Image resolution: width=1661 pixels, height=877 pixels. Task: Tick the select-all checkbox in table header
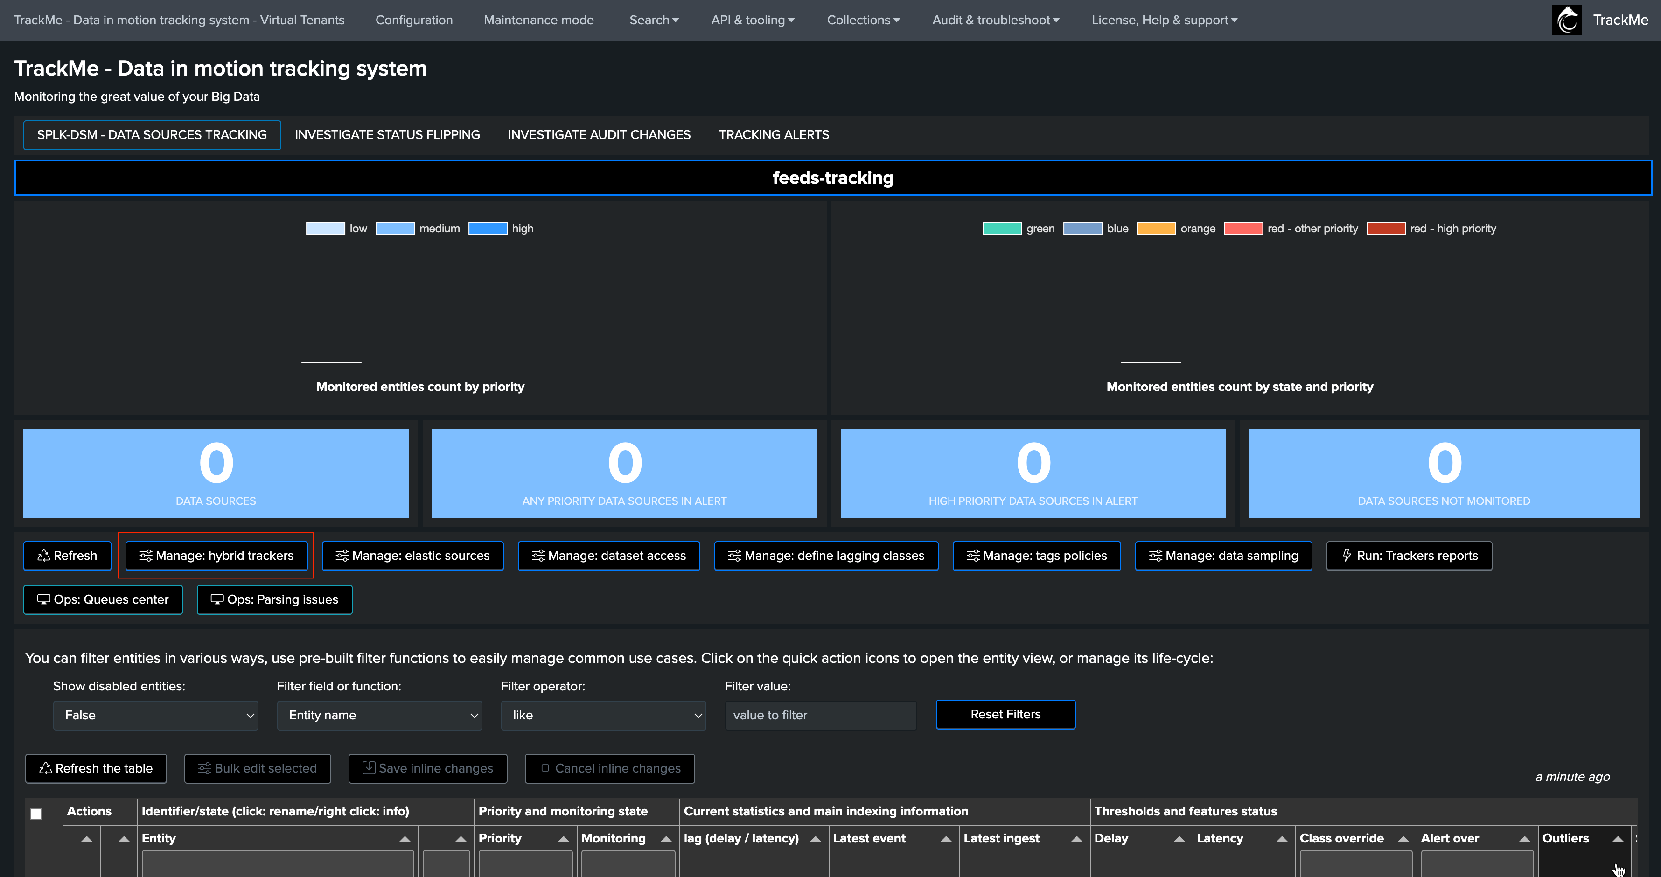tap(36, 814)
